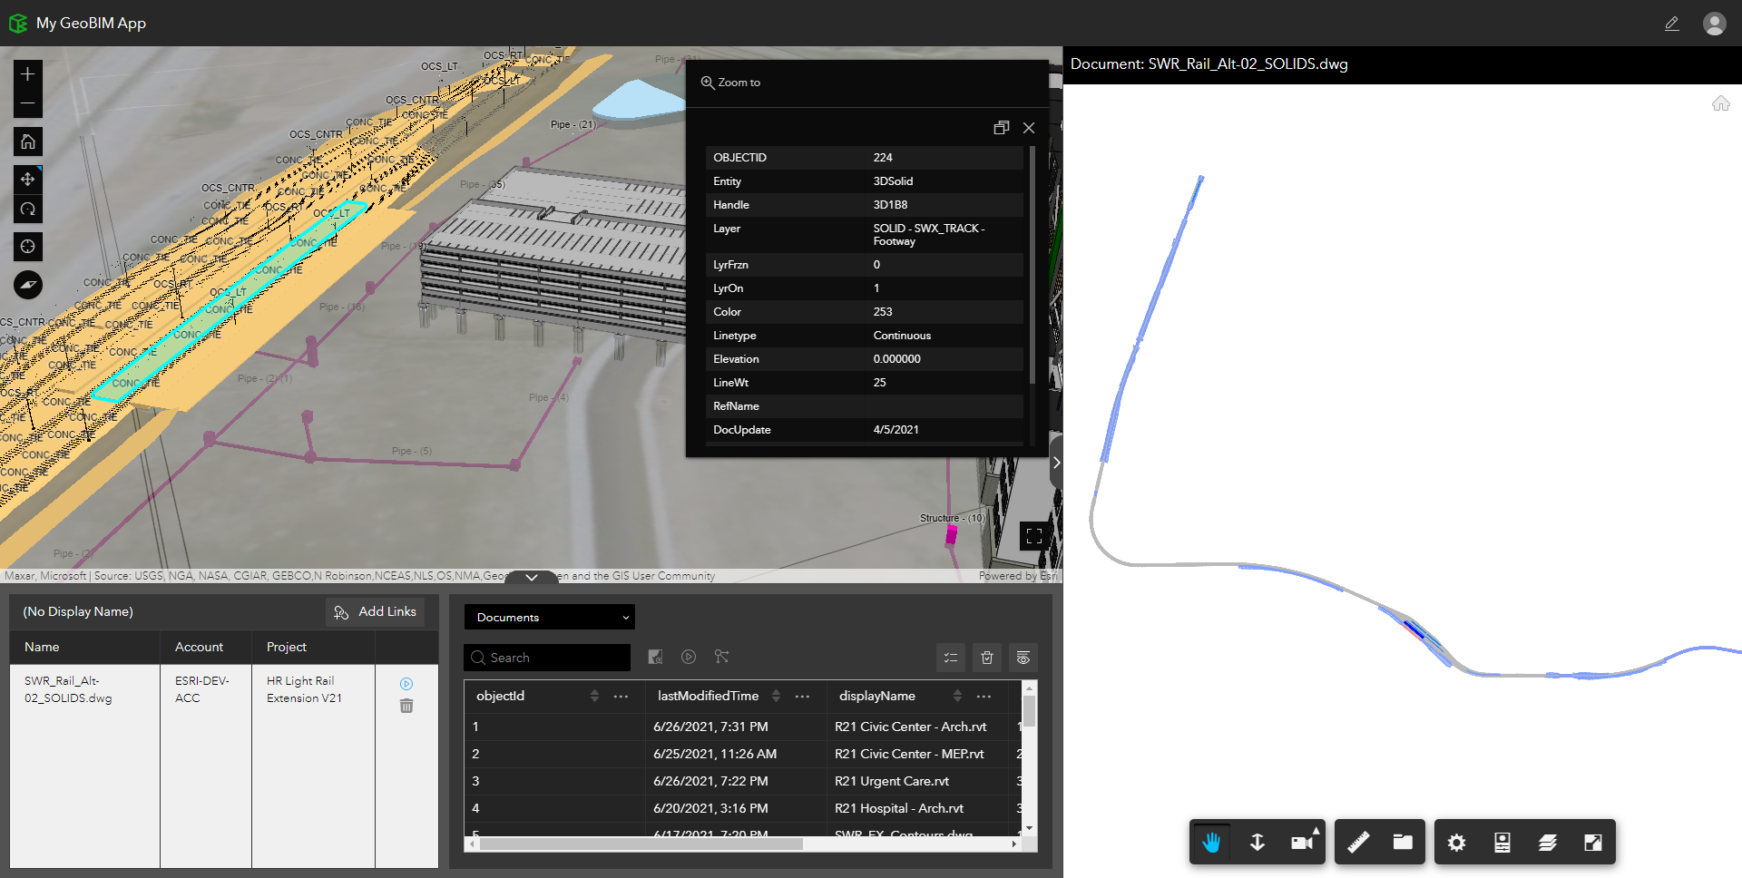This screenshot has height=878, width=1742.
Task: Dock the feature popup panel
Action: pyautogui.click(x=1002, y=128)
